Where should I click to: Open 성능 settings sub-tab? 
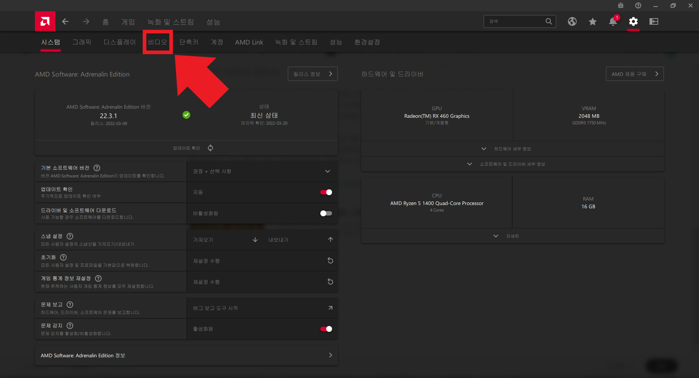336,42
